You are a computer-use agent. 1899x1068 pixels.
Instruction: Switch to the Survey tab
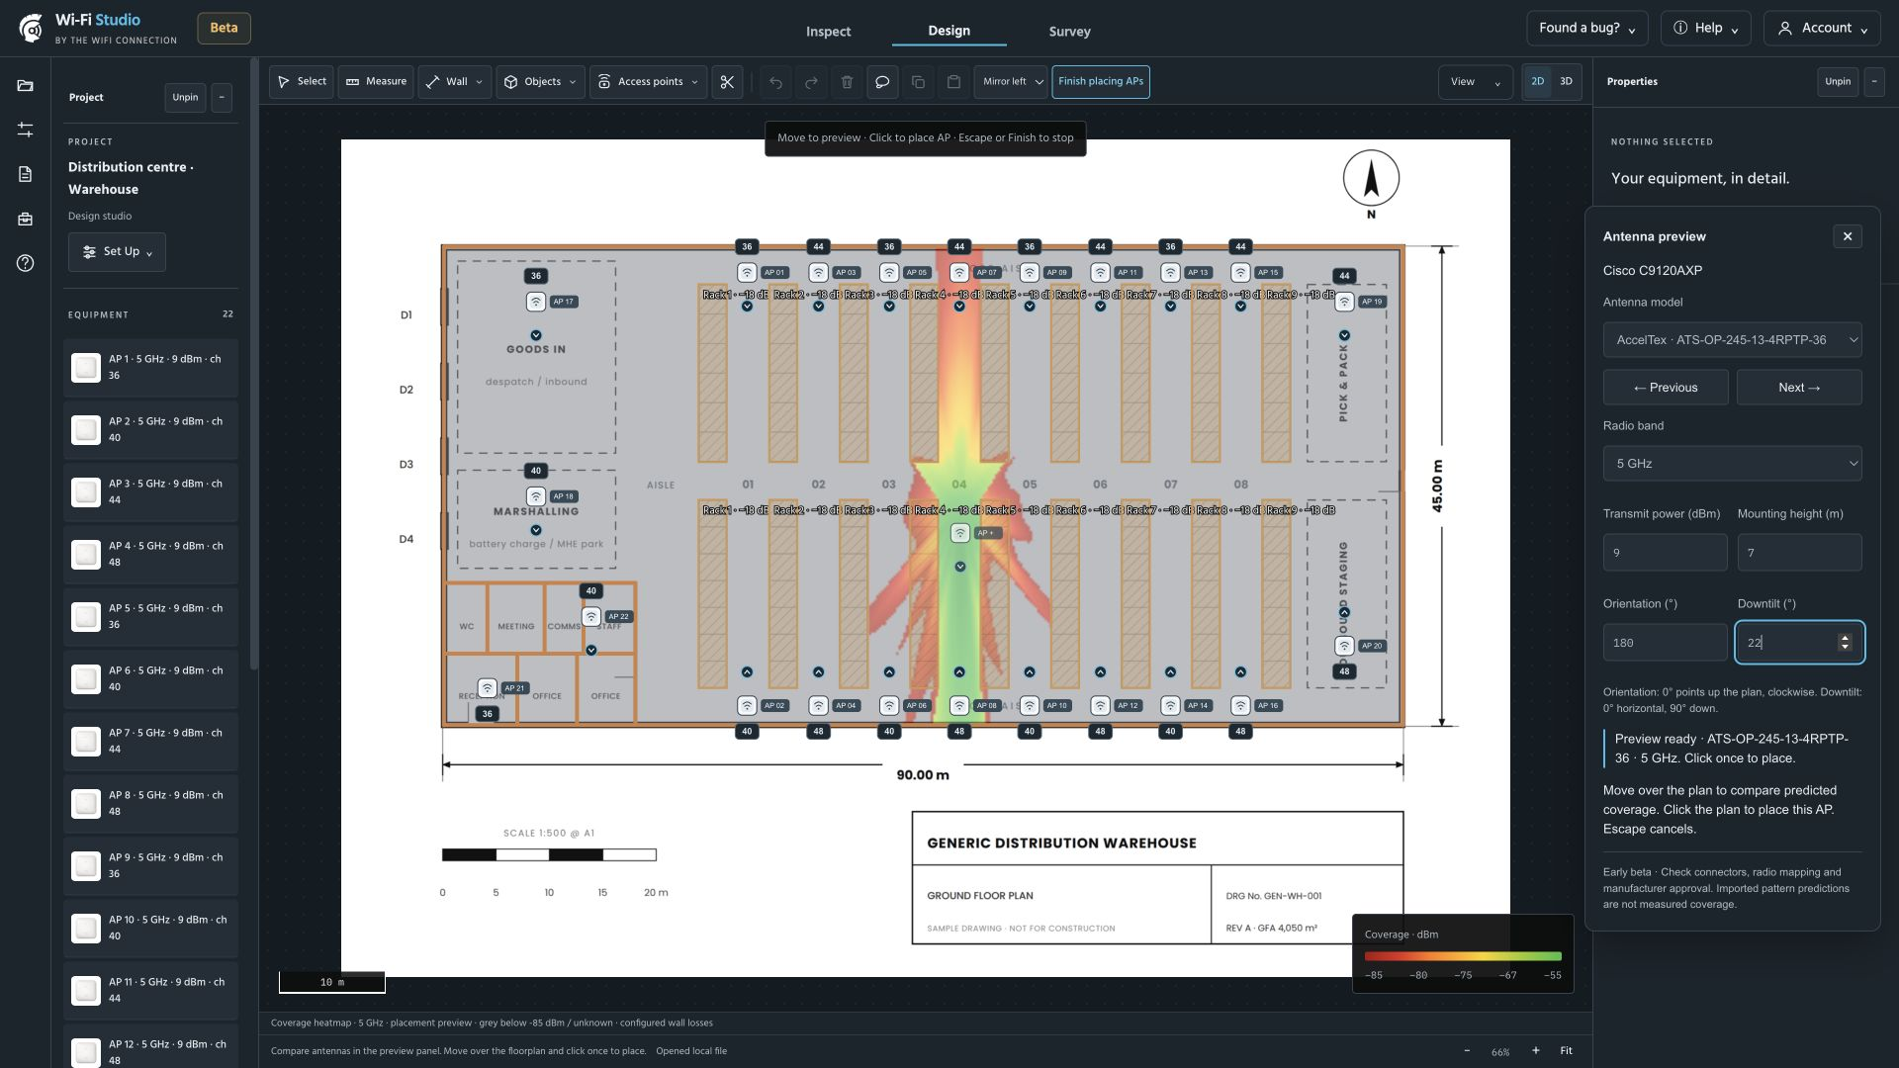(x=1069, y=32)
